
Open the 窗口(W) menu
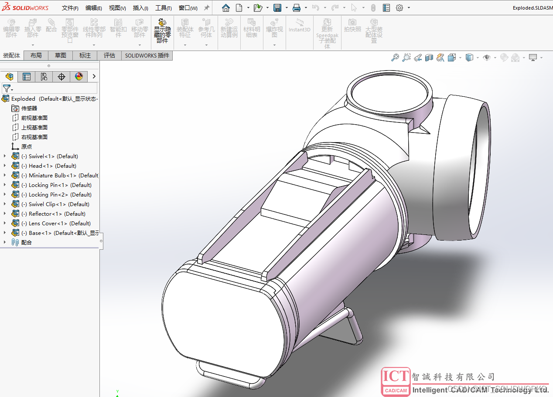(188, 8)
